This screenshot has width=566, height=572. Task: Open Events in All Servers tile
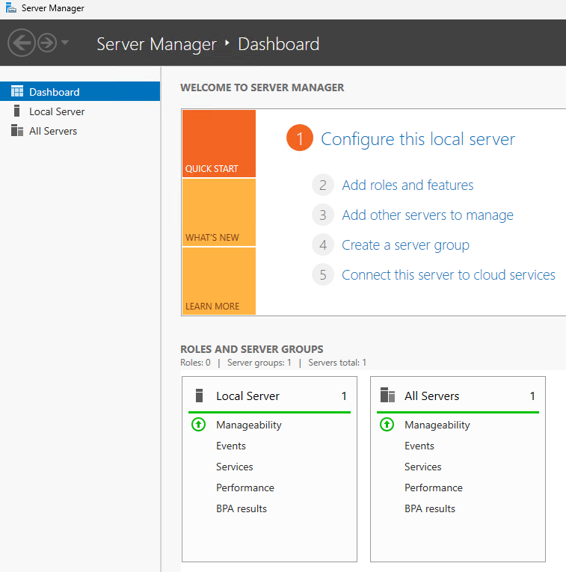(419, 446)
